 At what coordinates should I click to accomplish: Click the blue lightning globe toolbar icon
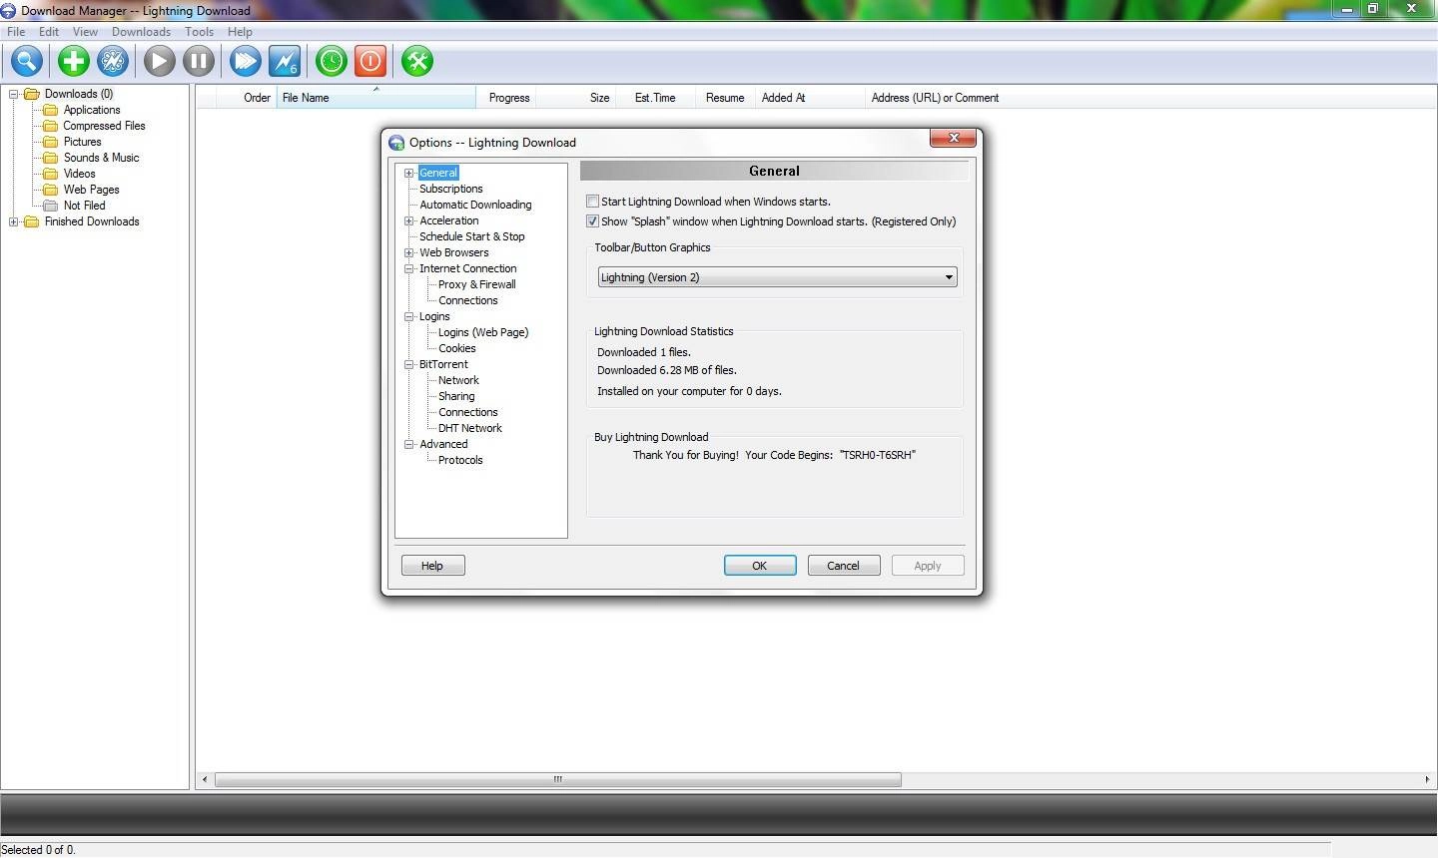(113, 61)
